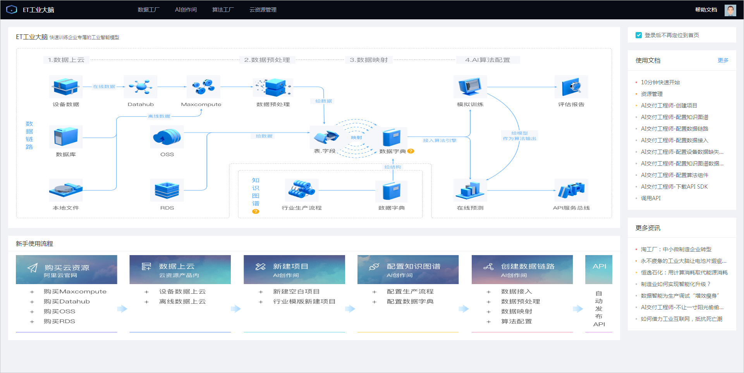Select the 设备数据 icon
744x373 pixels.
click(x=66, y=87)
